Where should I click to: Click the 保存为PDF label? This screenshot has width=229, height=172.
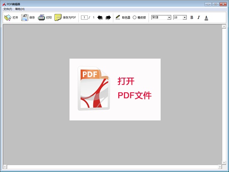click(70, 17)
